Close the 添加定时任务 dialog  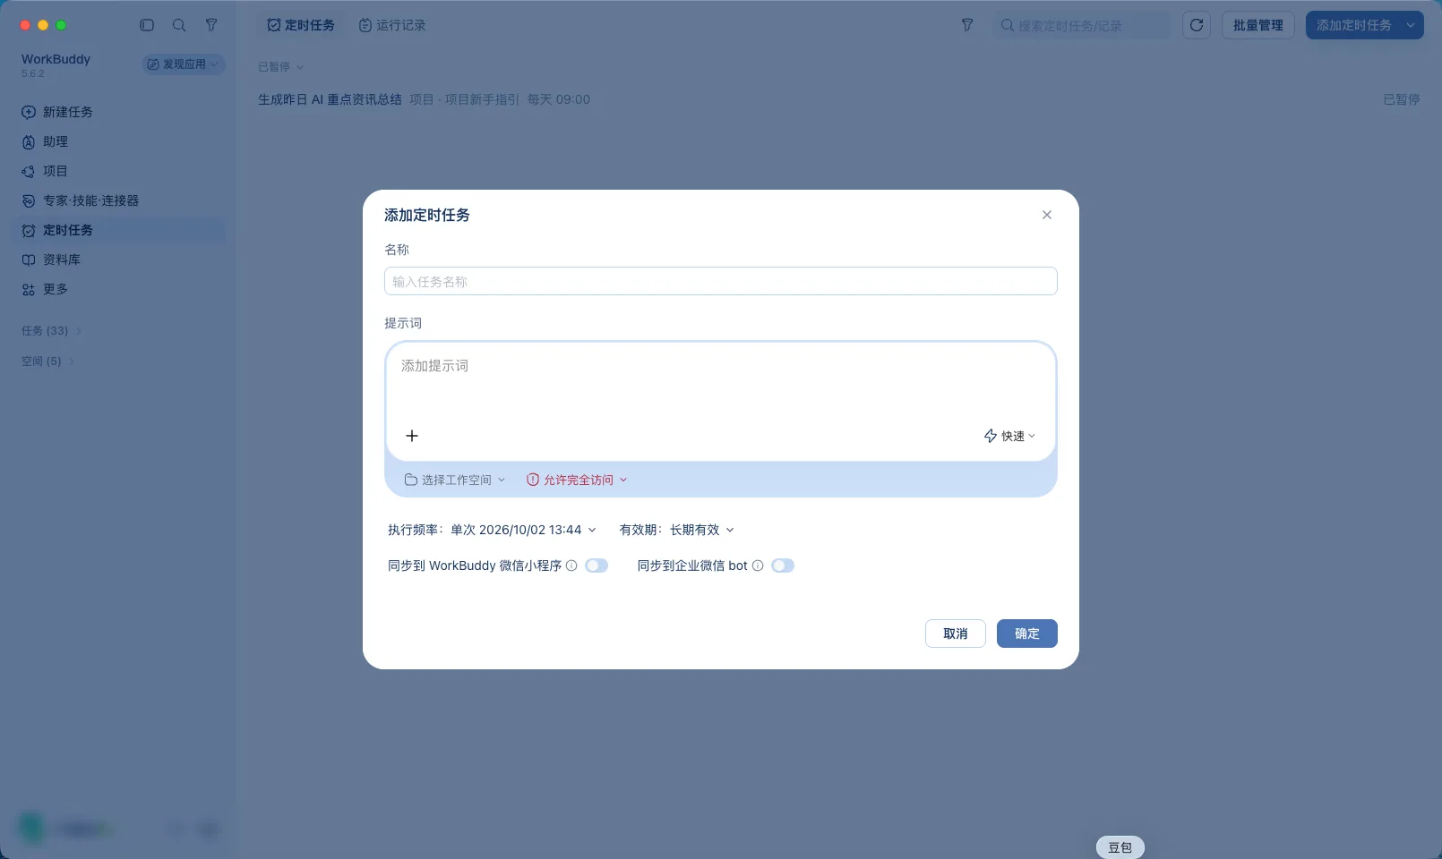[x=1047, y=215]
